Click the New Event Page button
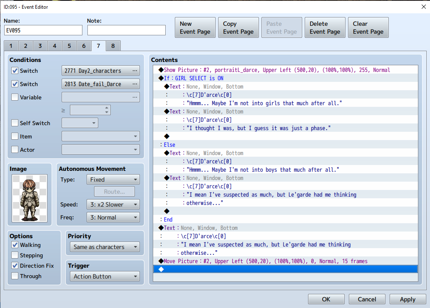This screenshot has height=308, width=430. [195, 28]
